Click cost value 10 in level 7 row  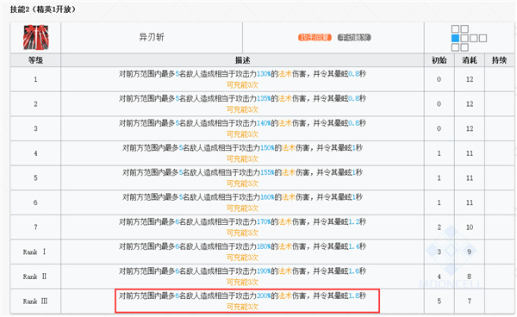pyautogui.click(x=470, y=227)
